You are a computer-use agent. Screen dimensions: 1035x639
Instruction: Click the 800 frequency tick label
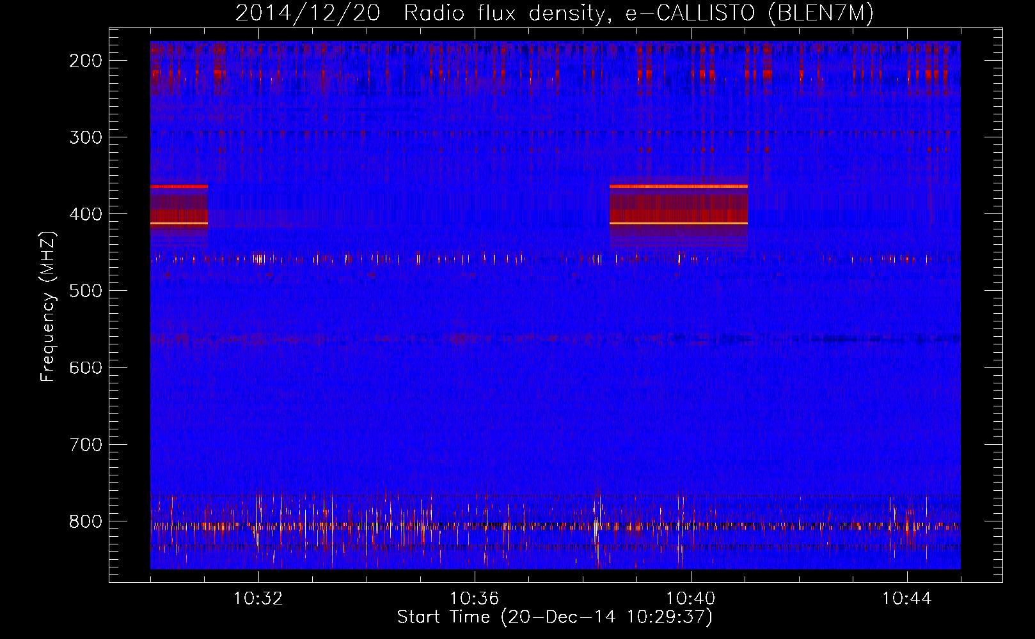click(x=85, y=521)
